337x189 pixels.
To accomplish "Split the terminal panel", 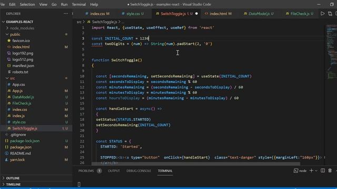I will (323, 171).
